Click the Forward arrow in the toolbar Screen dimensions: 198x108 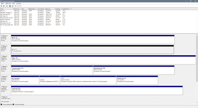4,6
